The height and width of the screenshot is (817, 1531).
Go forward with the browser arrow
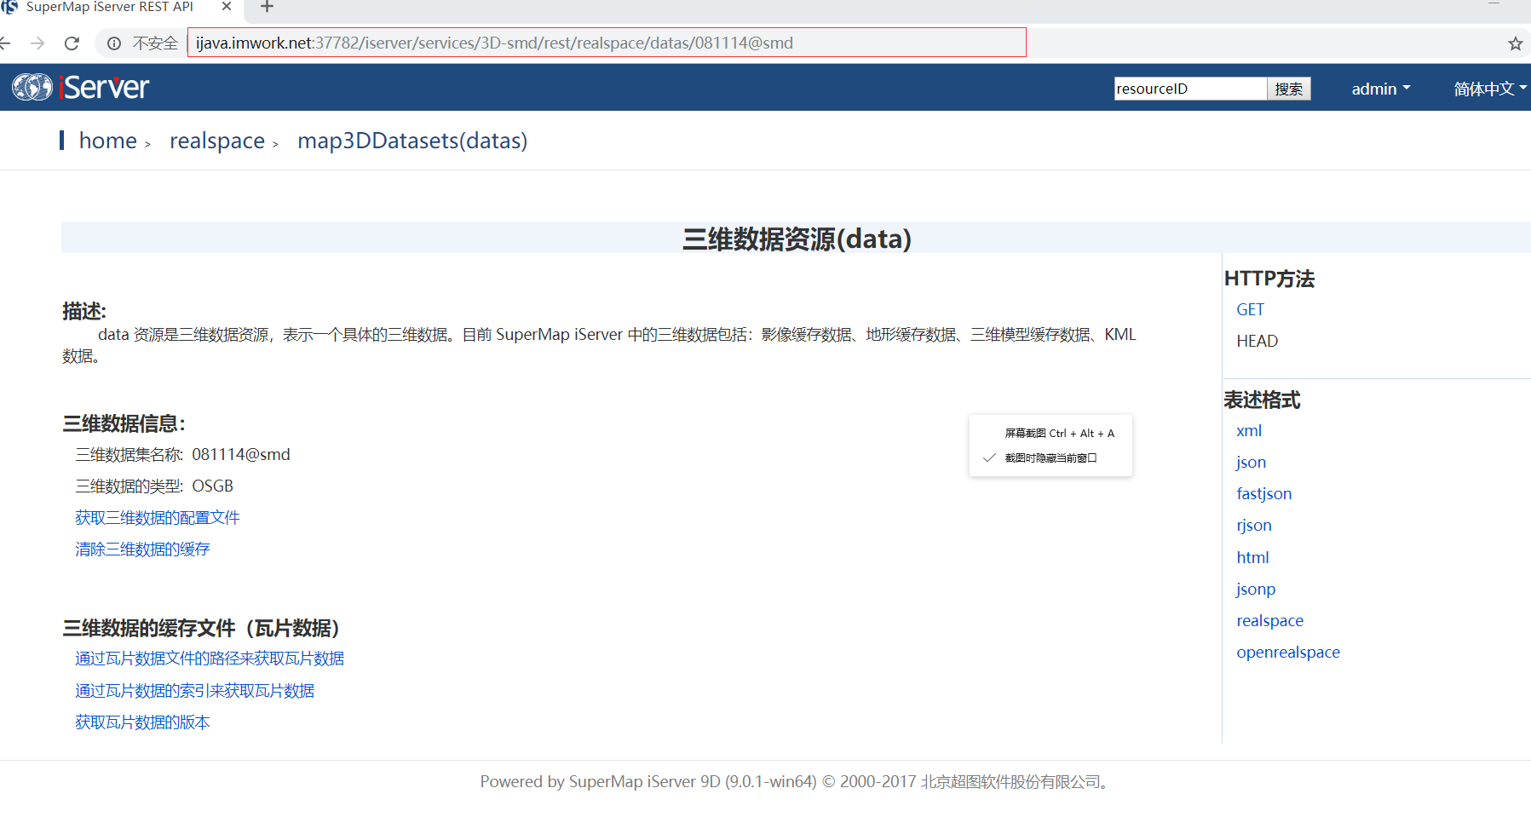[x=37, y=43]
